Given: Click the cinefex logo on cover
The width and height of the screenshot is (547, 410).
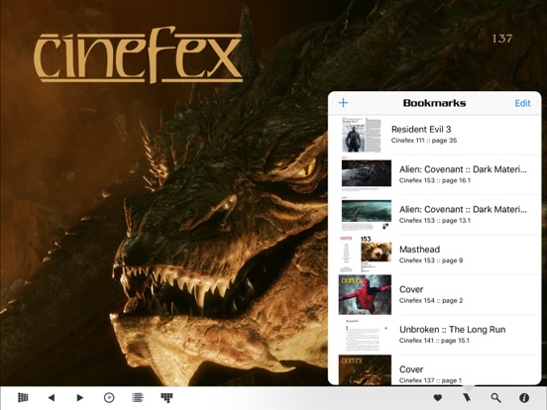Looking at the screenshot, I should (138, 54).
